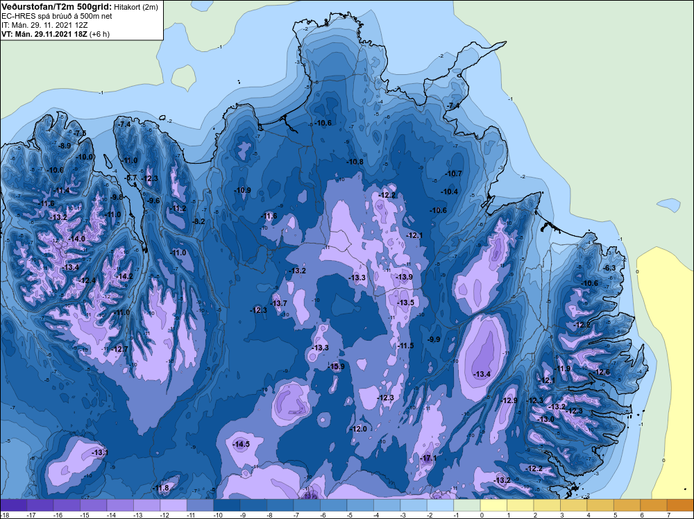The image size is (694, 519).
Task: Pick the legend swatch between -5 and -4
Action: click(360, 505)
